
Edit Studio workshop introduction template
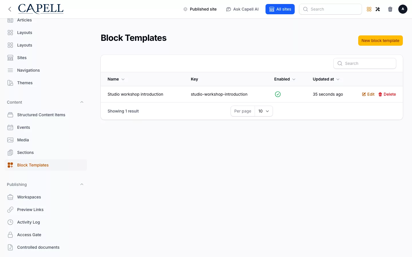point(368,94)
